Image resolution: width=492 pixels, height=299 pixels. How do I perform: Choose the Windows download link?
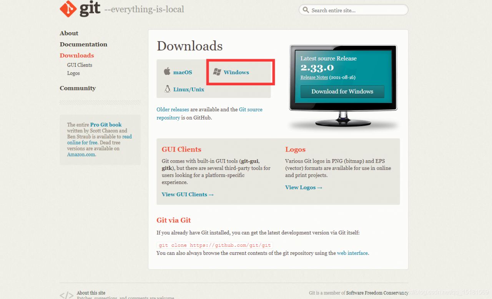click(x=236, y=72)
